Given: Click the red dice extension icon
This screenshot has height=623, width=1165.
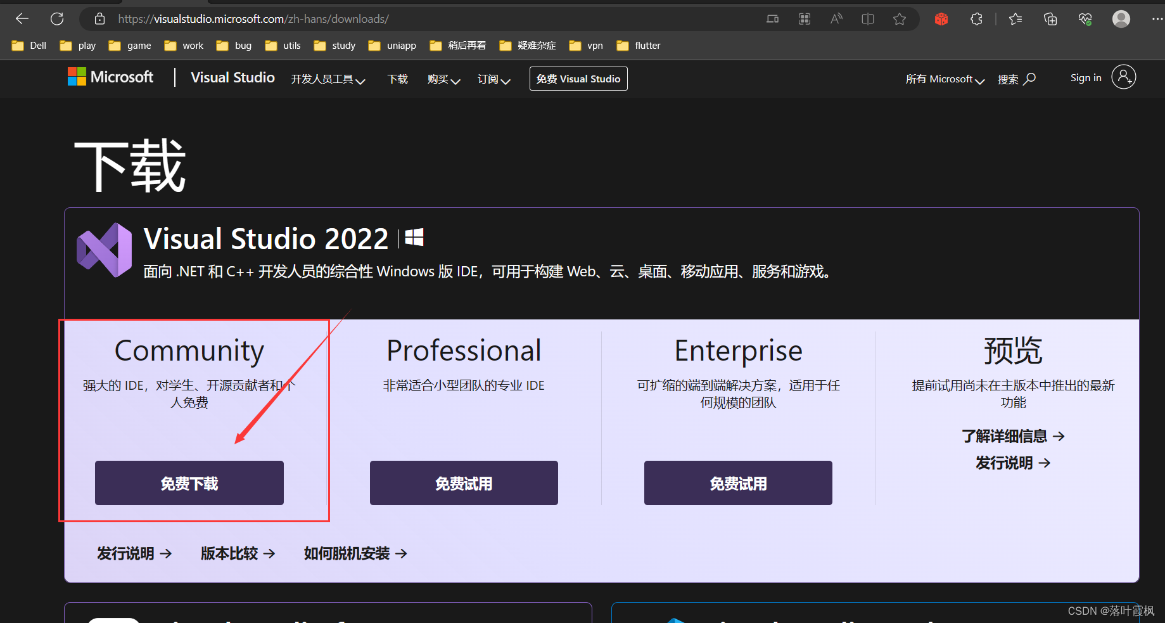Looking at the screenshot, I should [941, 19].
